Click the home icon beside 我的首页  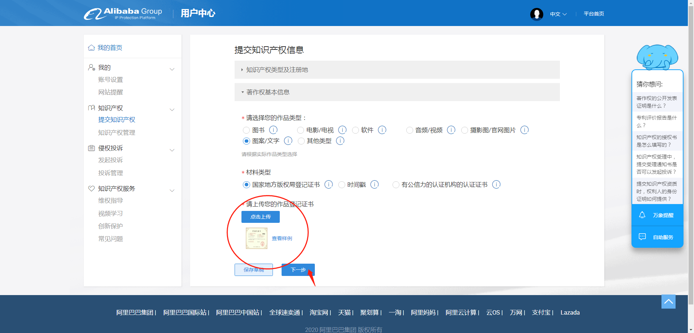pyautogui.click(x=91, y=48)
